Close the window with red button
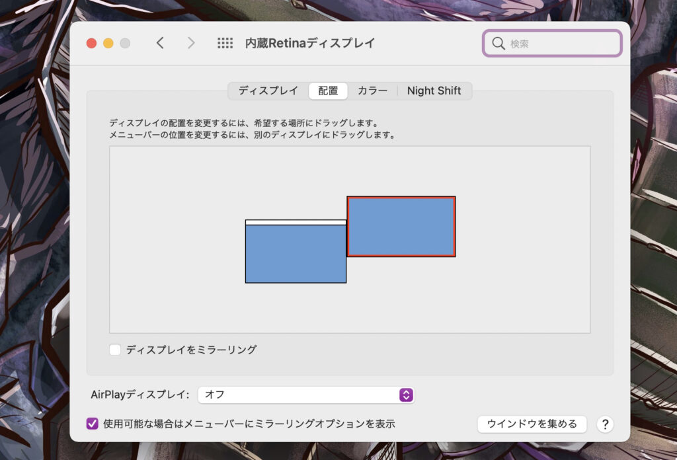This screenshot has height=460, width=677. [91, 43]
